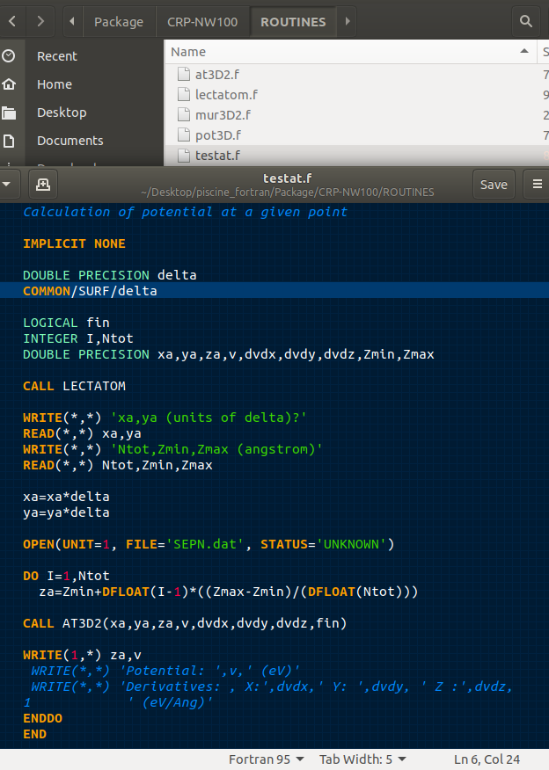Select the mur3D2.f file
The height and width of the screenshot is (770, 549).
click(223, 115)
